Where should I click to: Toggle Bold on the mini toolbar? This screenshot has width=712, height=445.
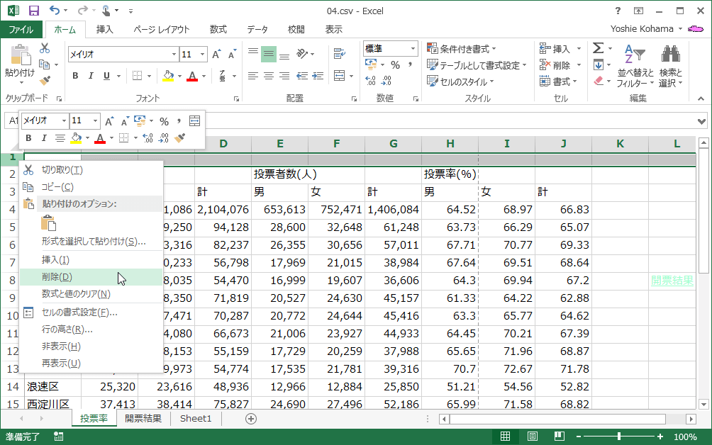pos(28,138)
